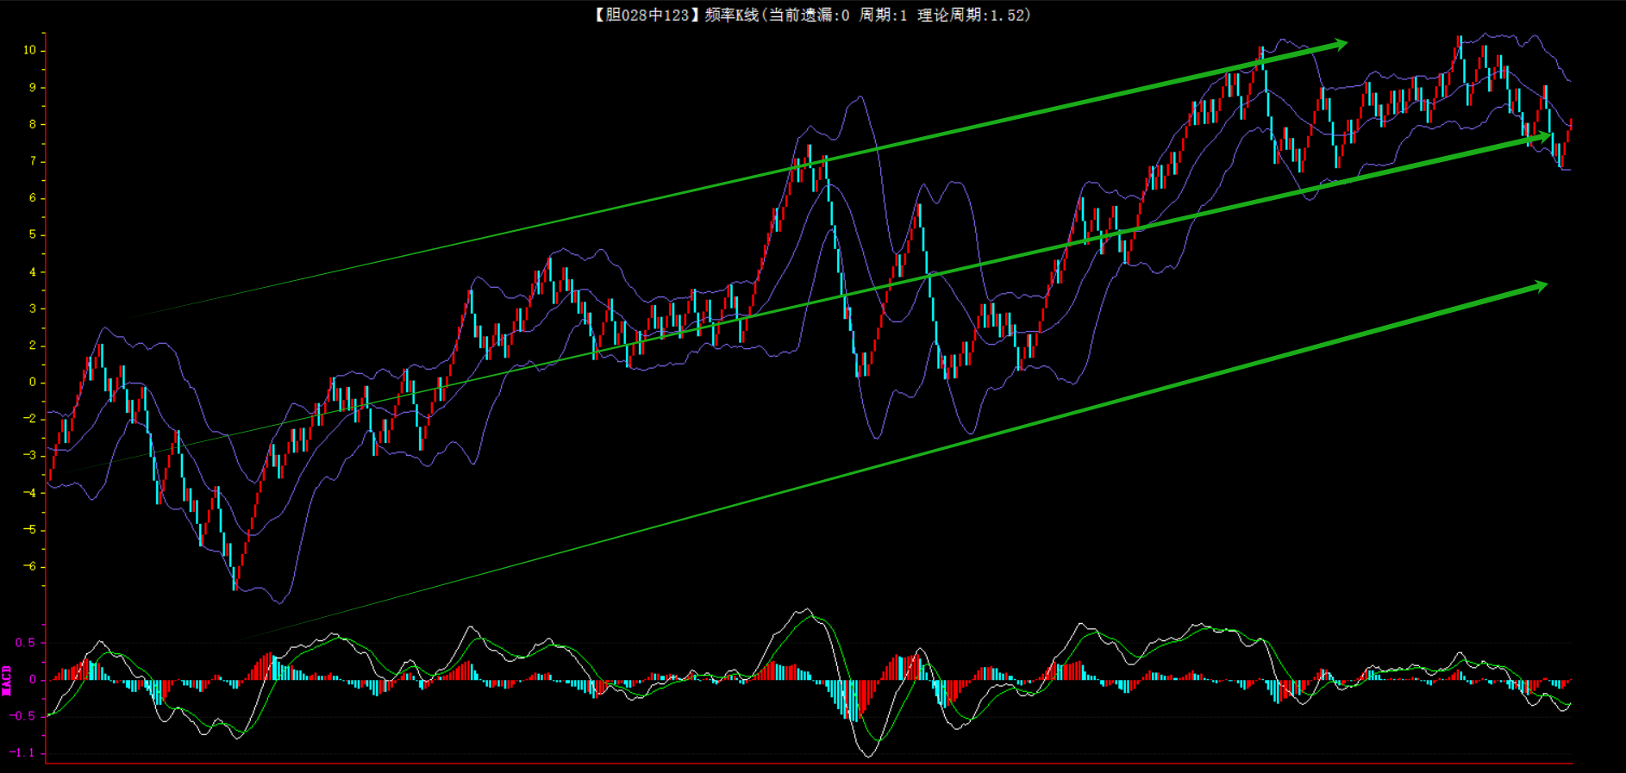The image size is (1626, 773).
Task: Click the 5 label on the y-axis
Action: pyautogui.click(x=33, y=234)
